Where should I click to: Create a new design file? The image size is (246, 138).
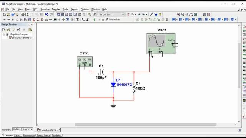tap(4, 15)
